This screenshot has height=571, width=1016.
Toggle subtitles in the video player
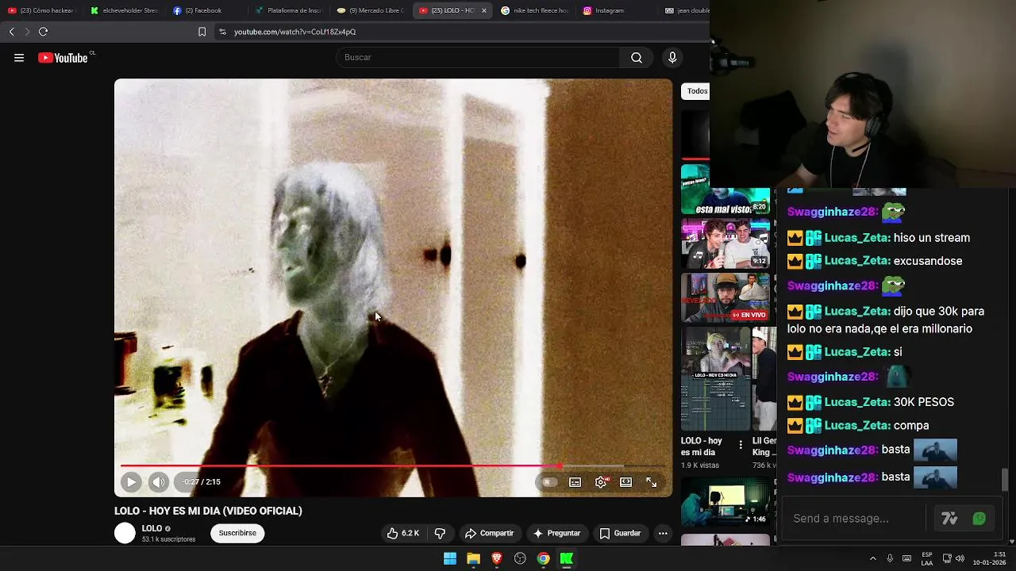pyautogui.click(x=575, y=481)
